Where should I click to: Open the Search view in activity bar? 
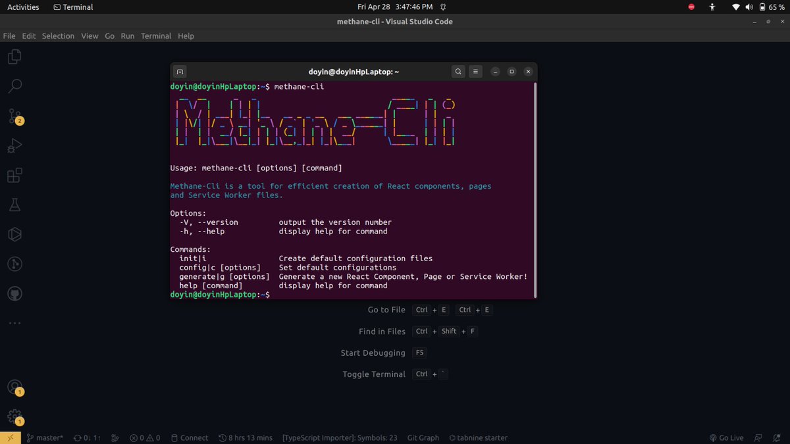tap(14, 86)
